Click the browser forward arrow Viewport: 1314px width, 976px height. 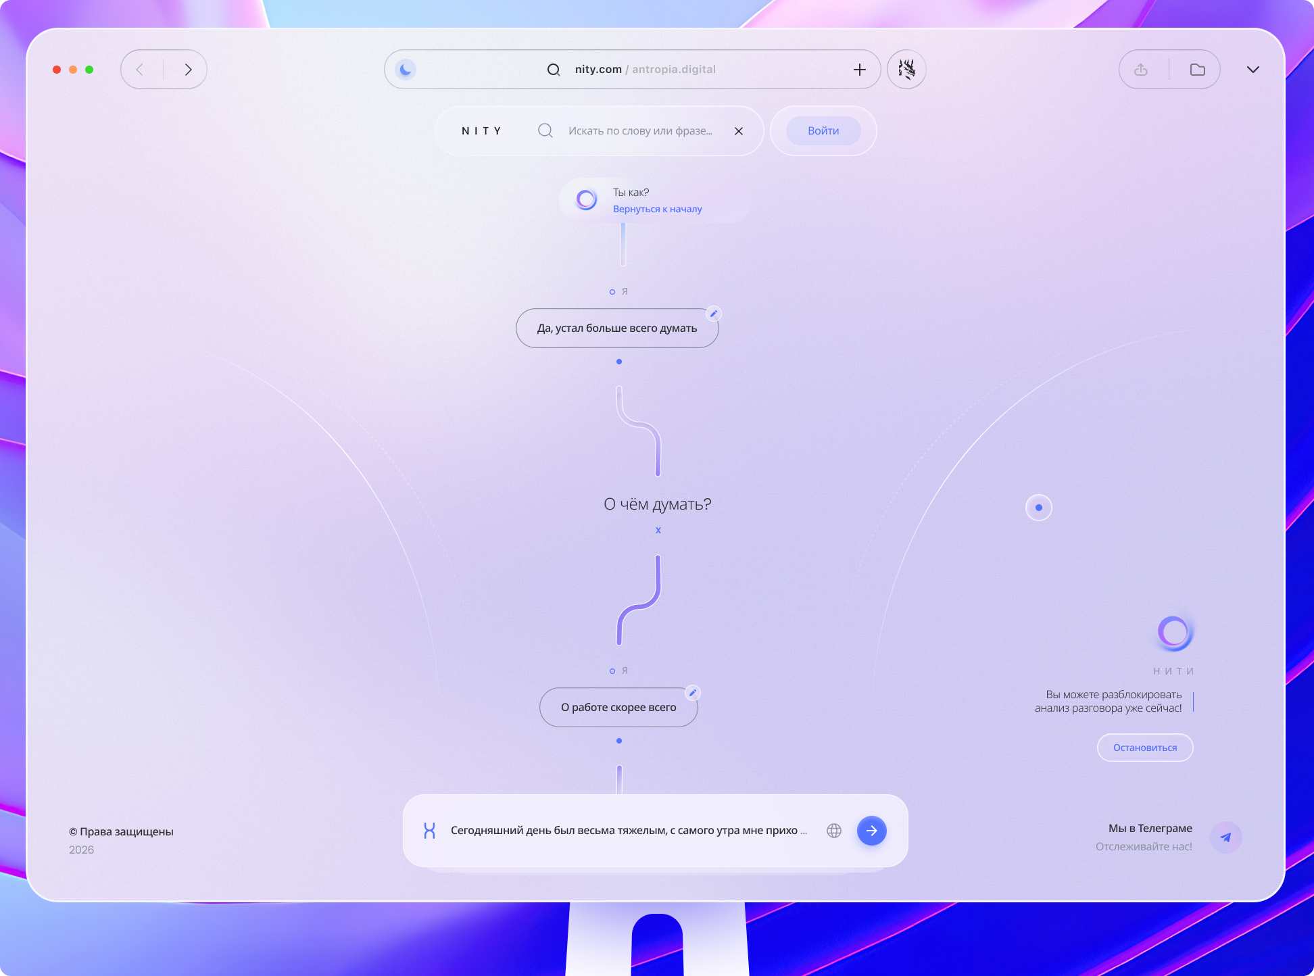(x=188, y=70)
